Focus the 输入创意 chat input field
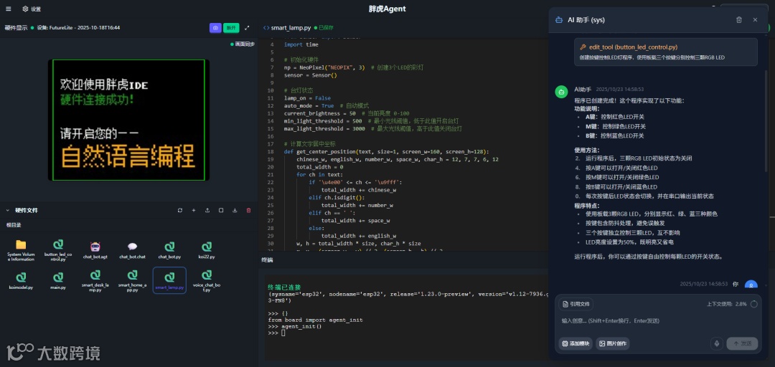 pos(658,321)
